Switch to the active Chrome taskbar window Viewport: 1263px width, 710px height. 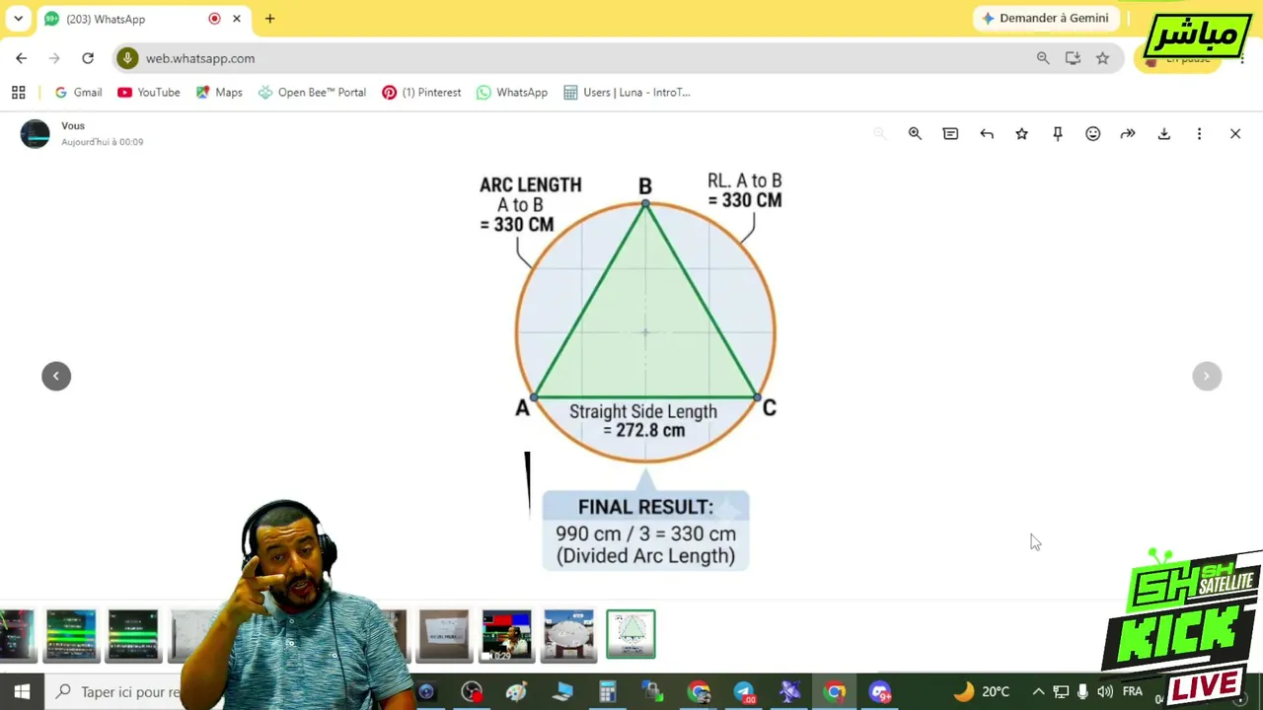click(835, 691)
